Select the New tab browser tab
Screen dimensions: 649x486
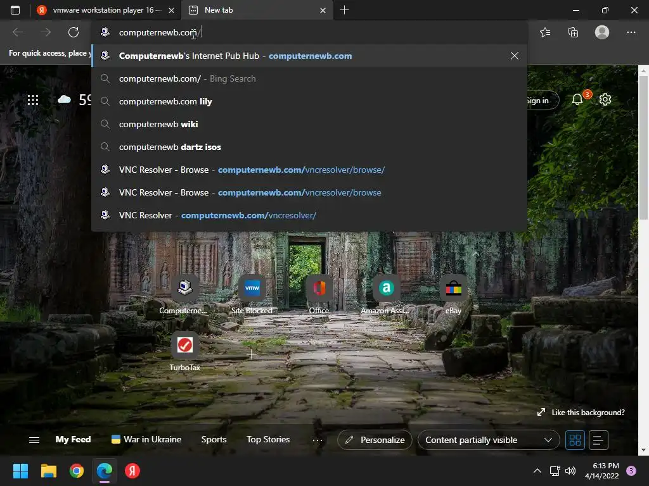pos(257,10)
